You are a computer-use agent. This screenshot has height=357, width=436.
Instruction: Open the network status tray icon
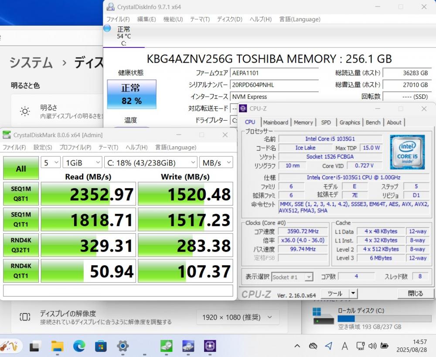click(361, 346)
